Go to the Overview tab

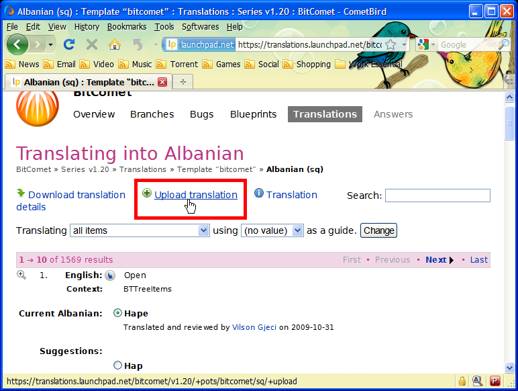tap(94, 114)
